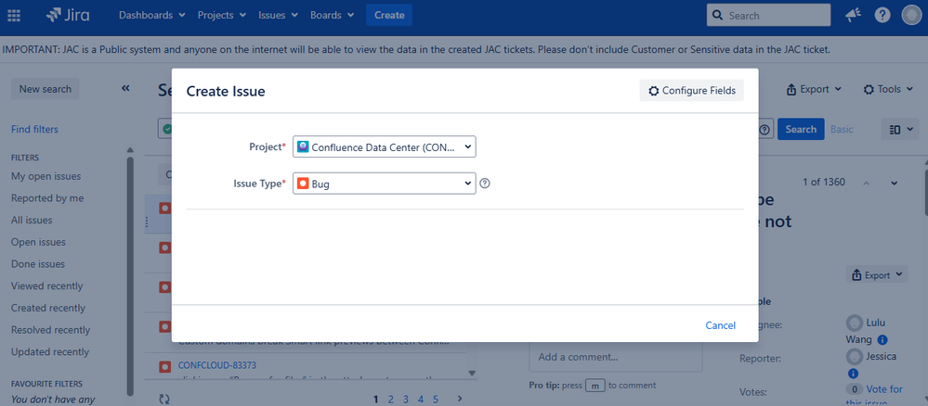Open the feedback megaphone icon
Image resolution: width=928 pixels, height=406 pixels.
853,16
